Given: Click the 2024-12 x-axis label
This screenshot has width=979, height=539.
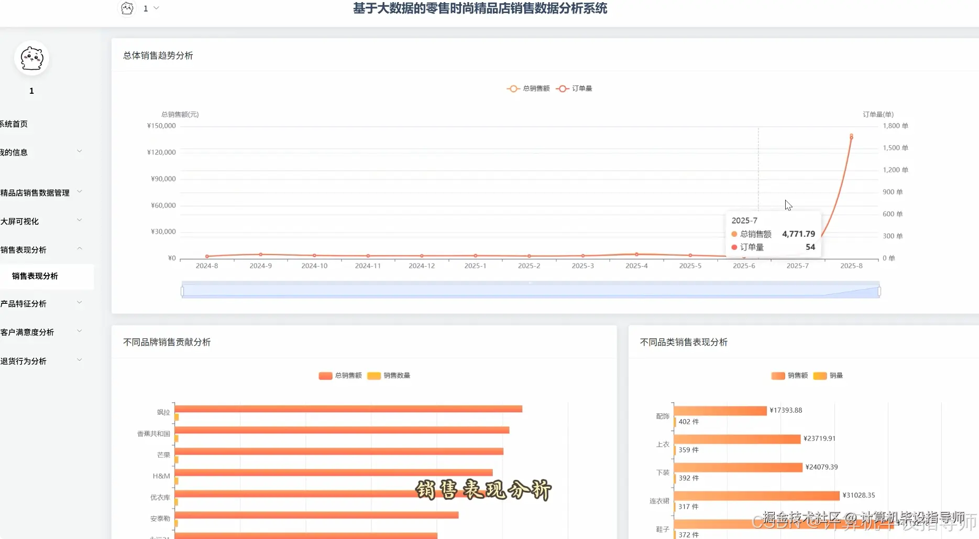Looking at the screenshot, I should click(422, 266).
